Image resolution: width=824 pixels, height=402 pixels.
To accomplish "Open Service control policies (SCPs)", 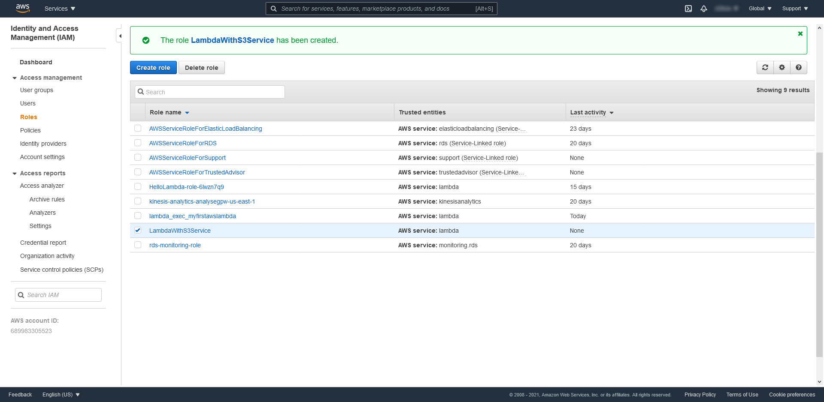I will (x=62, y=270).
